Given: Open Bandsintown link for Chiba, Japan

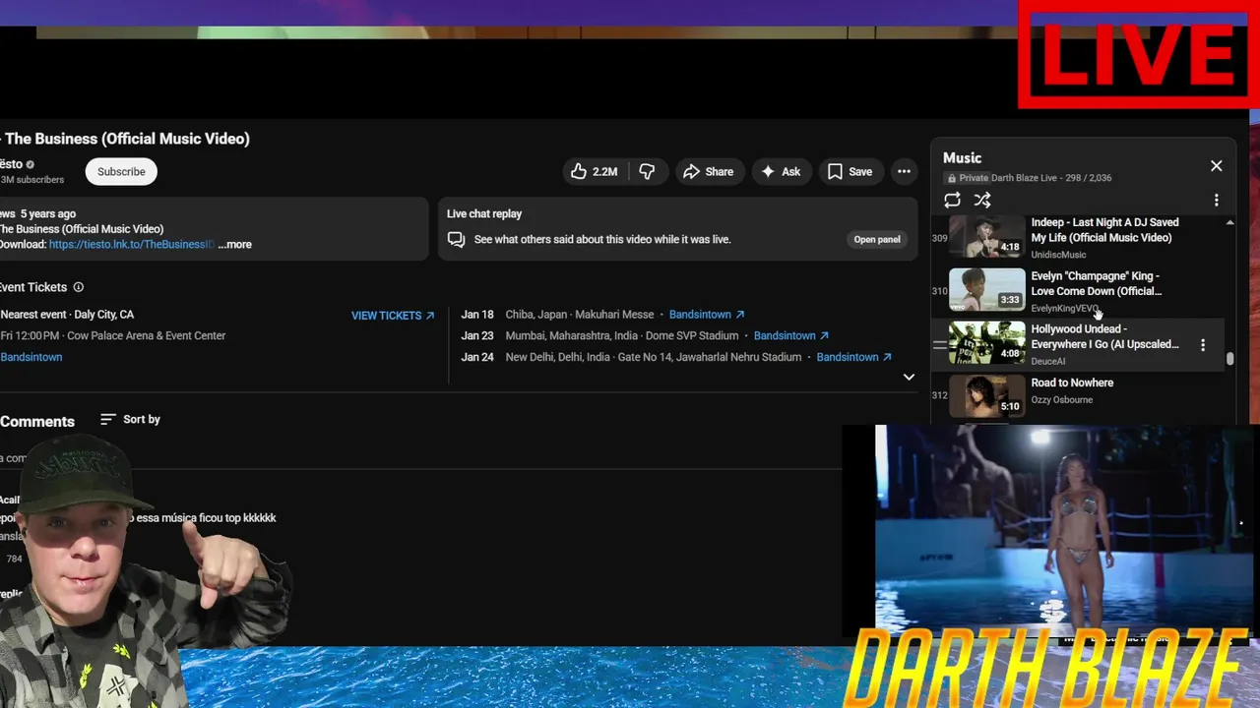Looking at the screenshot, I should (707, 315).
